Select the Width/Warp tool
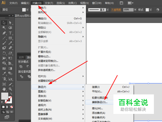The height and width of the screenshot is (122, 162). [4, 58]
